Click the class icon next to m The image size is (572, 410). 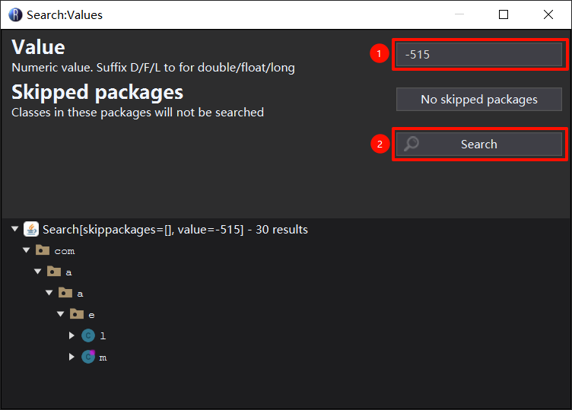pyautogui.click(x=88, y=357)
